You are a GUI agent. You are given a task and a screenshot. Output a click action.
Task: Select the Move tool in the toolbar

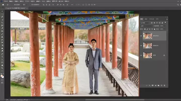coord(2,11)
